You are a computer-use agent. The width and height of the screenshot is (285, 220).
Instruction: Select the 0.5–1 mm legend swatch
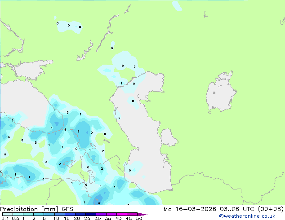18,214
